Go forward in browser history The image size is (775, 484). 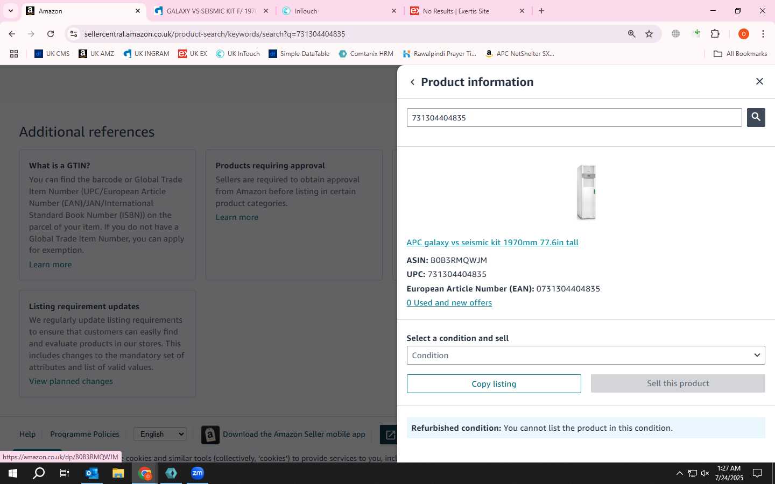click(x=31, y=34)
